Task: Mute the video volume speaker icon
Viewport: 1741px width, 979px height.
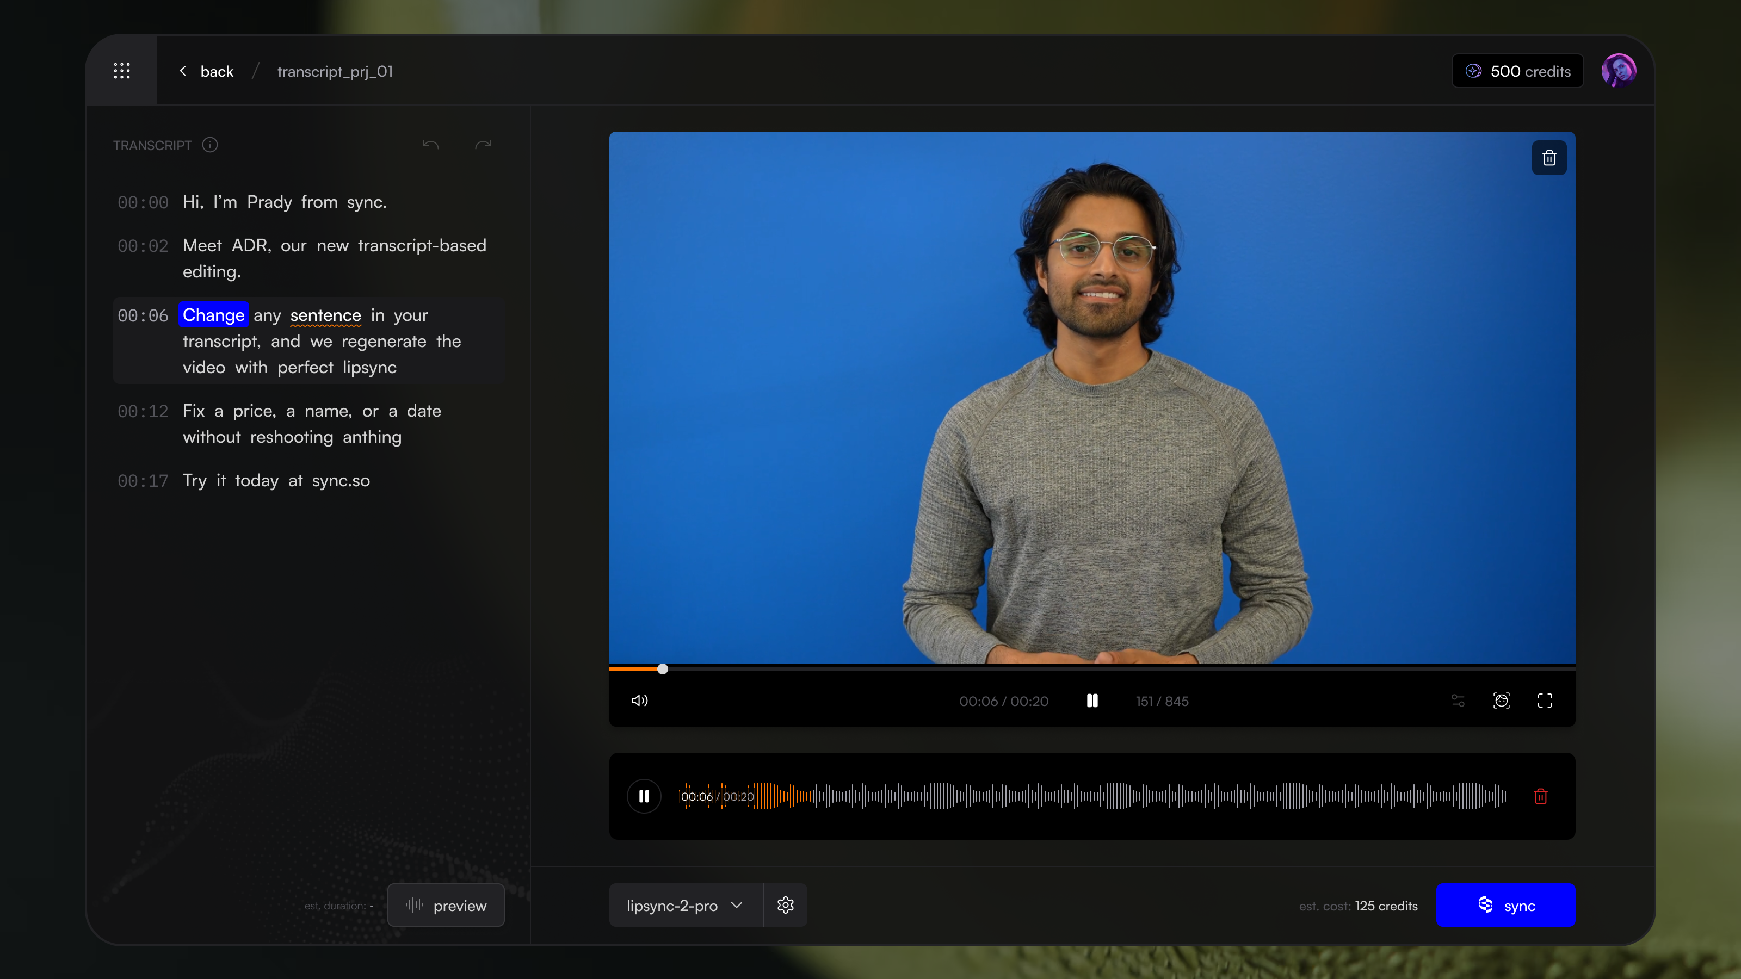Action: point(639,701)
